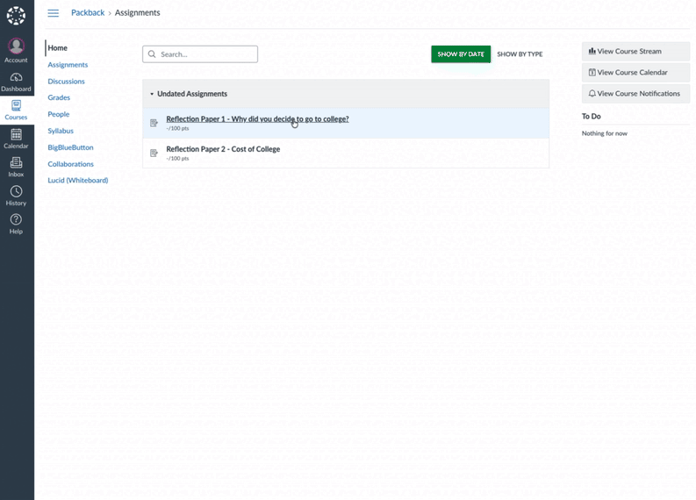This screenshot has height=500, width=696.
Task: Click the View Course Notifications button
Action: pyautogui.click(x=635, y=94)
